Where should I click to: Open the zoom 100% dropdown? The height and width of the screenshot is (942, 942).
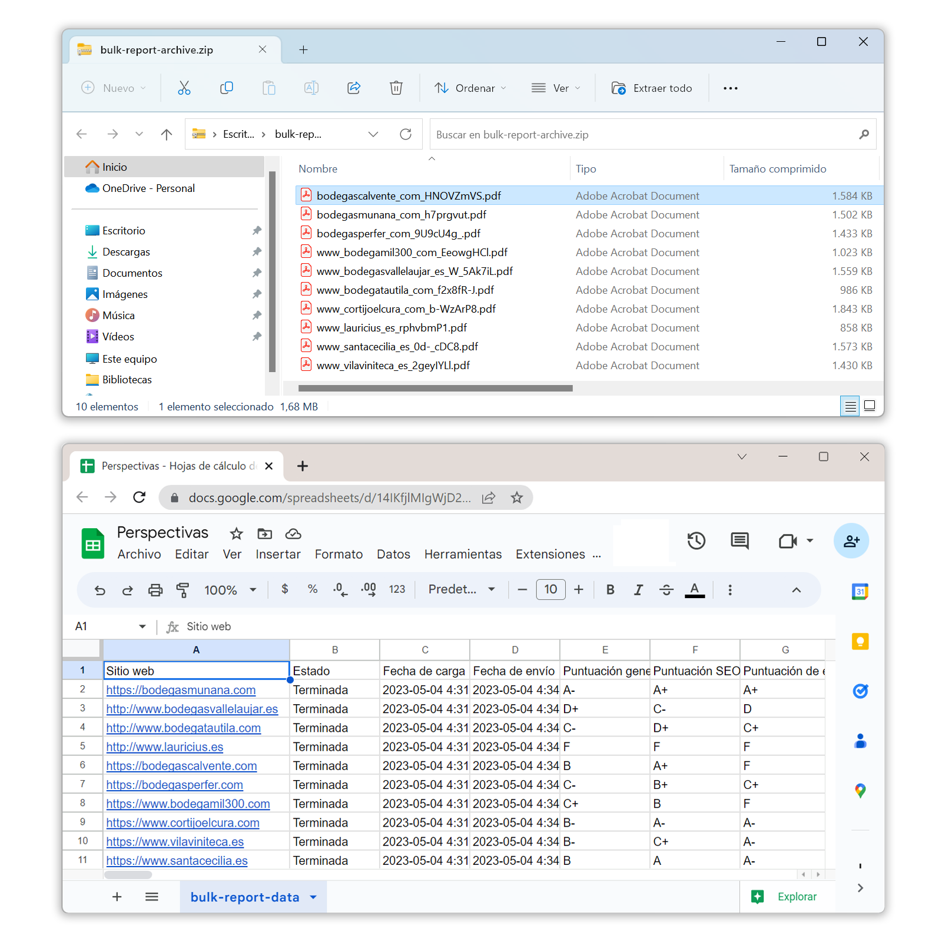click(230, 590)
